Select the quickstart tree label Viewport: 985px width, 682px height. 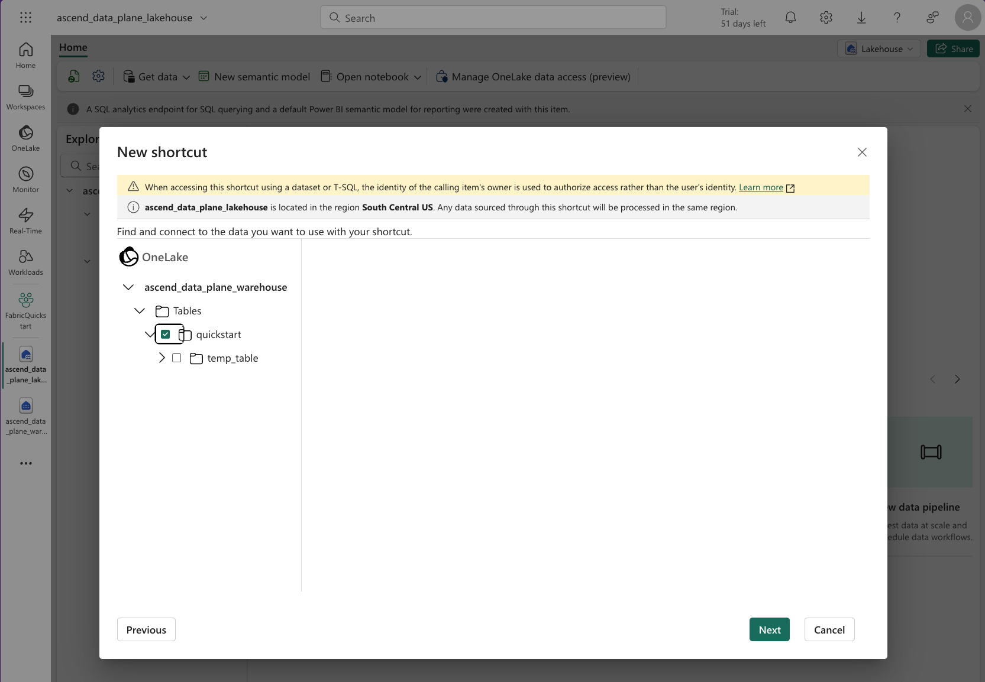click(x=218, y=334)
